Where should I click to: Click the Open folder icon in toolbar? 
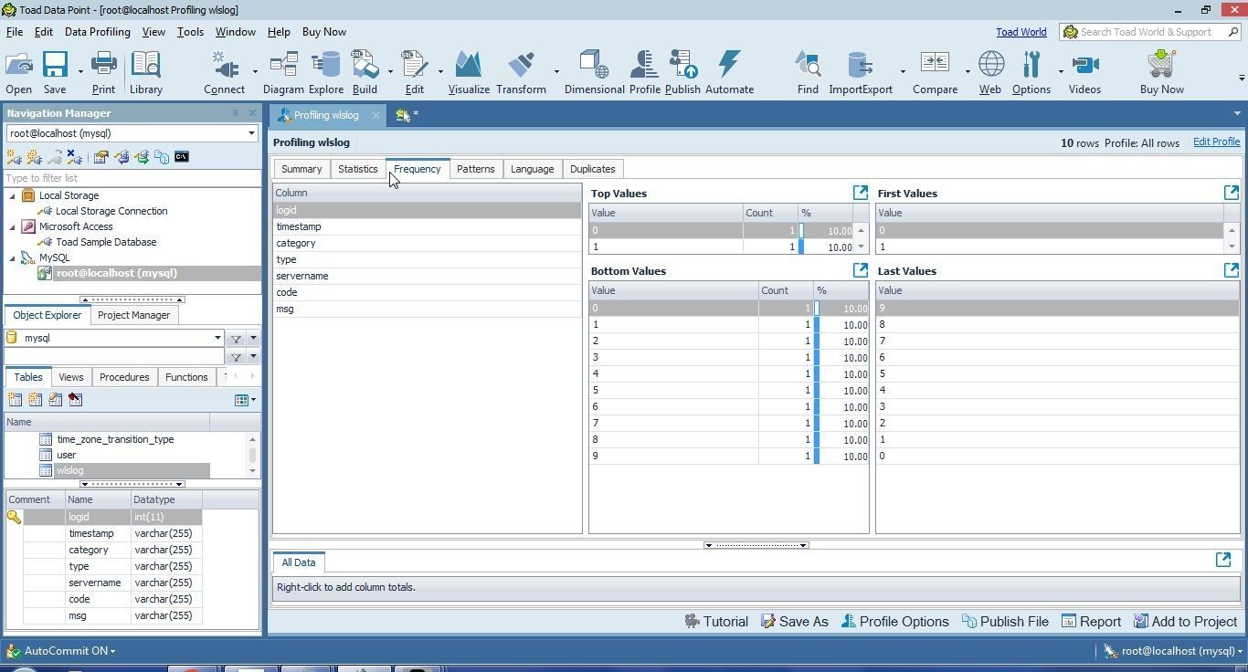(x=18, y=66)
